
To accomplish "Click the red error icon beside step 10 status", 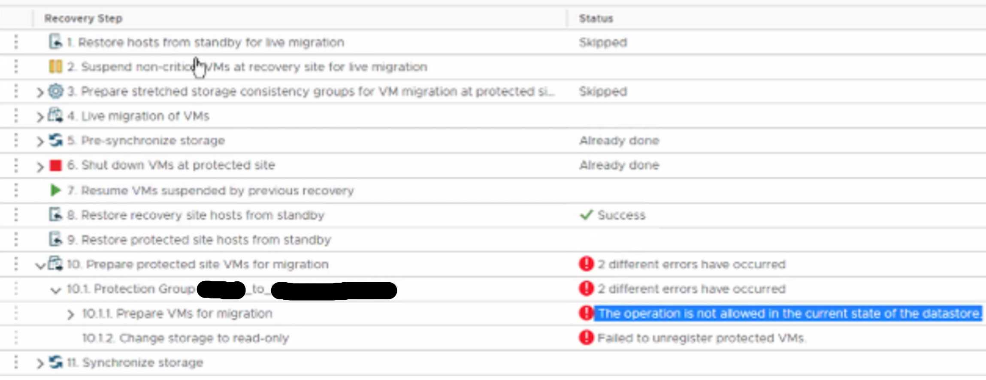I will click(586, 264).
